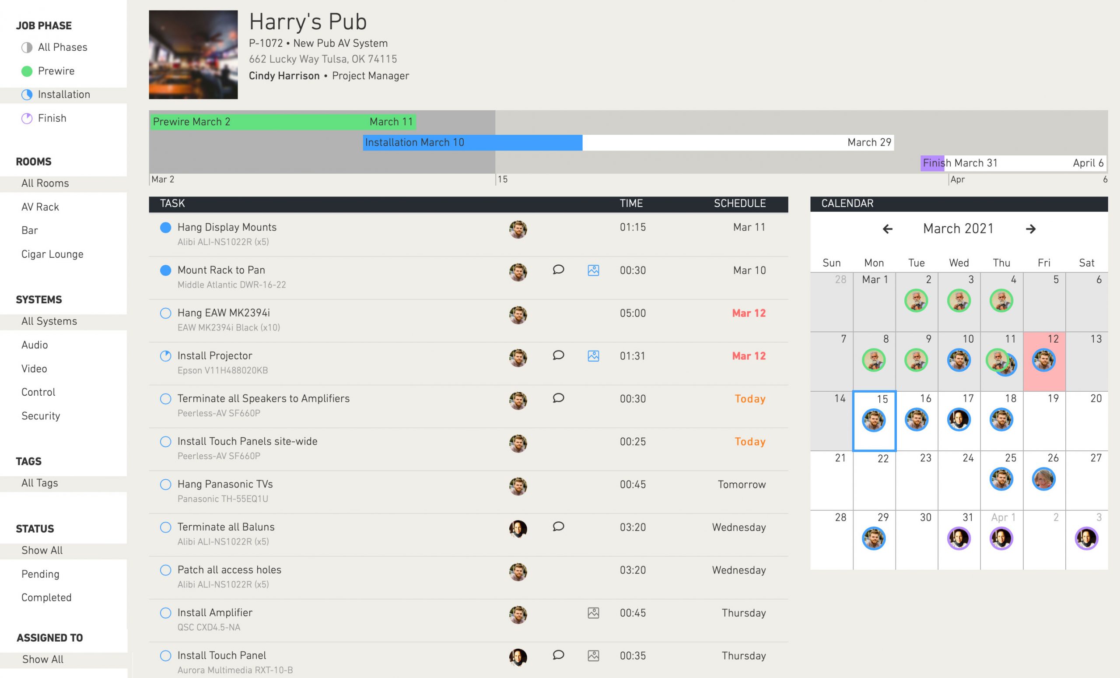1120x678 pixels.
Task: Open comments on Terminate all Baluns task
Action: [558, 527]
